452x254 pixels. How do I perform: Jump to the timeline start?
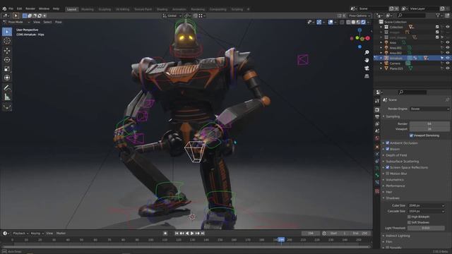point(177,234)
